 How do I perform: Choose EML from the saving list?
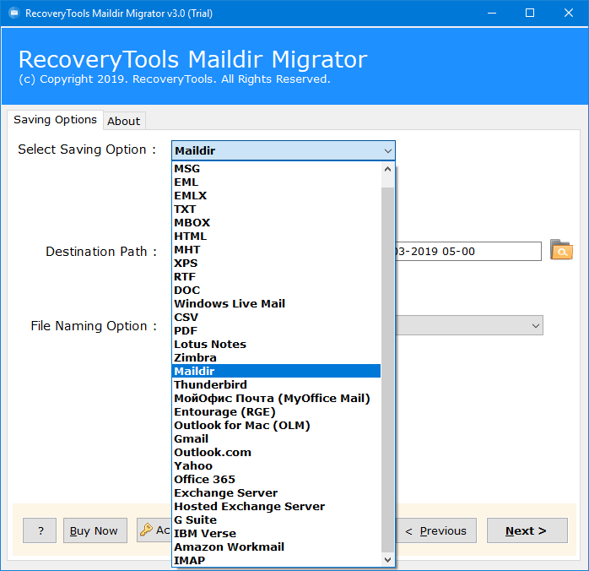pyautogui.click(x=277, y=182)
